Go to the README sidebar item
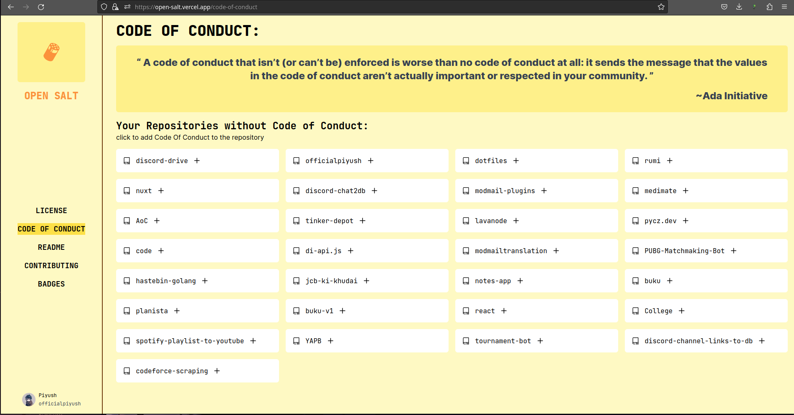The width and height of the screenshot is (794, 415). (x=51, y=247)
